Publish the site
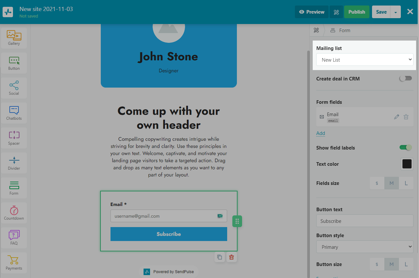The height and width of the screenshot is (278, 419). click(357, 12)
